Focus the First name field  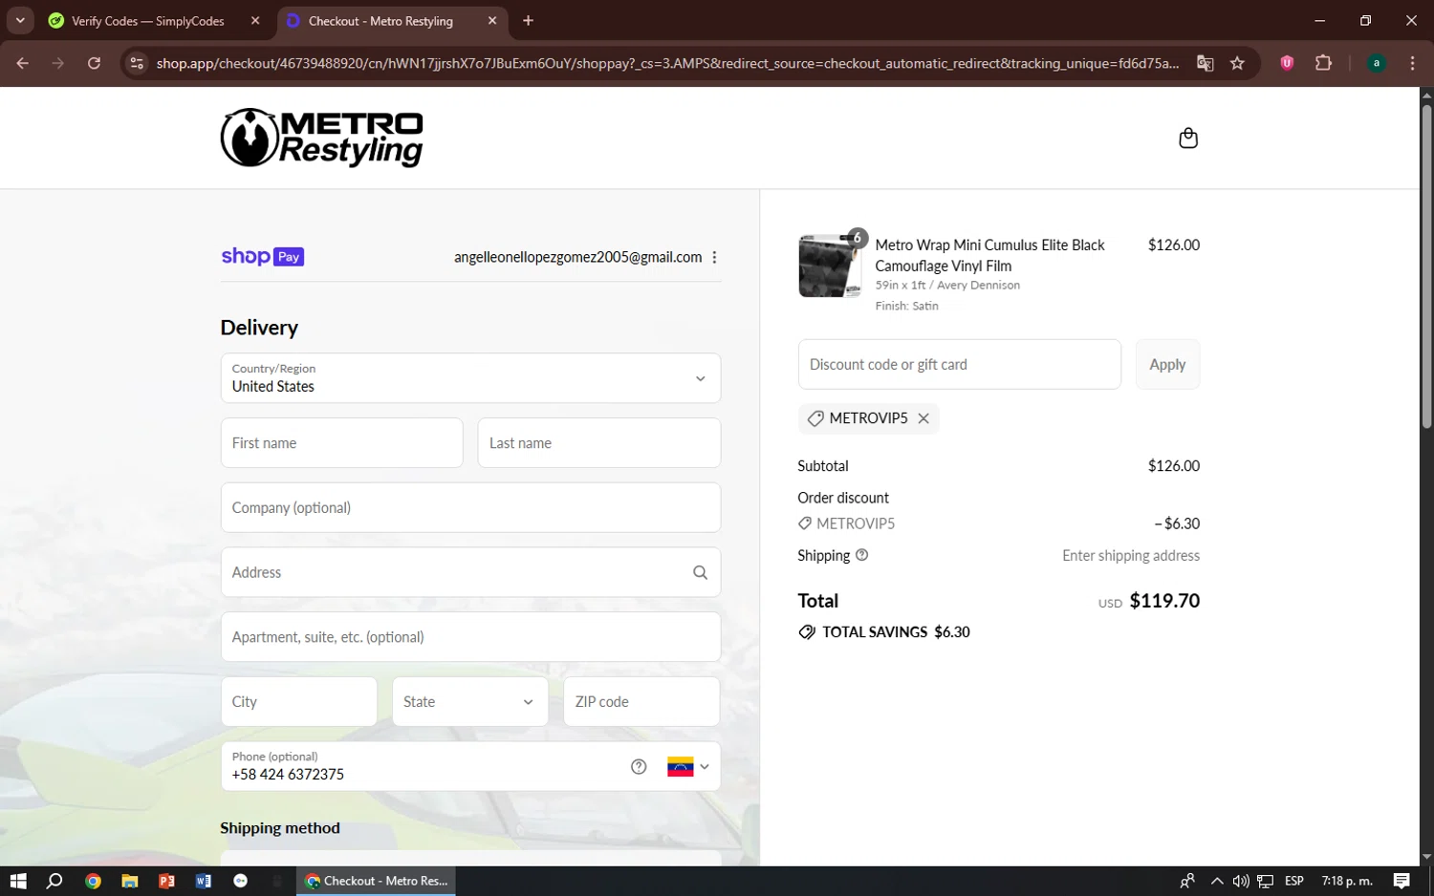[x=341, y=443]
